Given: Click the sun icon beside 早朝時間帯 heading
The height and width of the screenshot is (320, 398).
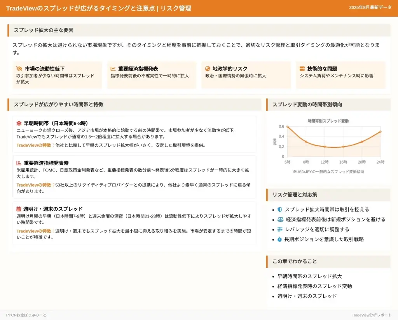Looking at the screenshot, I should coord(19,123).
